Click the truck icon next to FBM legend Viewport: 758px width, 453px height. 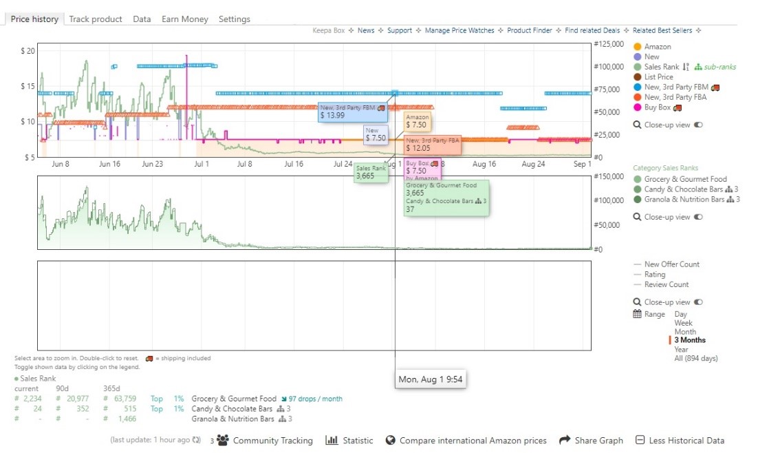pos(715,87)
